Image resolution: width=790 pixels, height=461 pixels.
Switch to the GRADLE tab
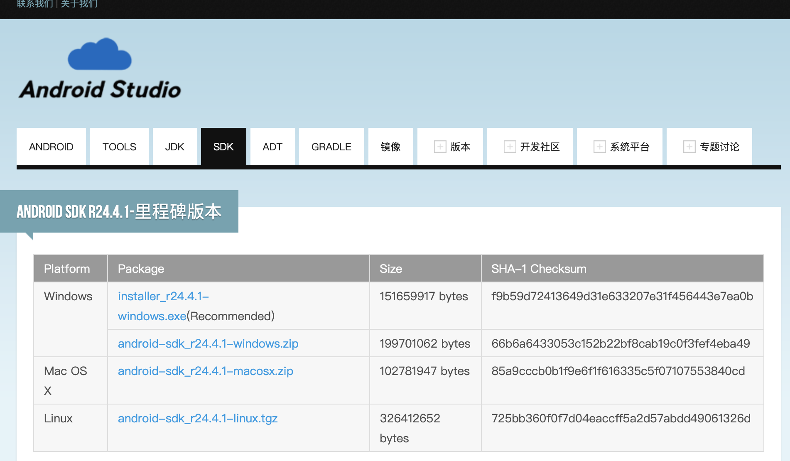coord(331,147)
